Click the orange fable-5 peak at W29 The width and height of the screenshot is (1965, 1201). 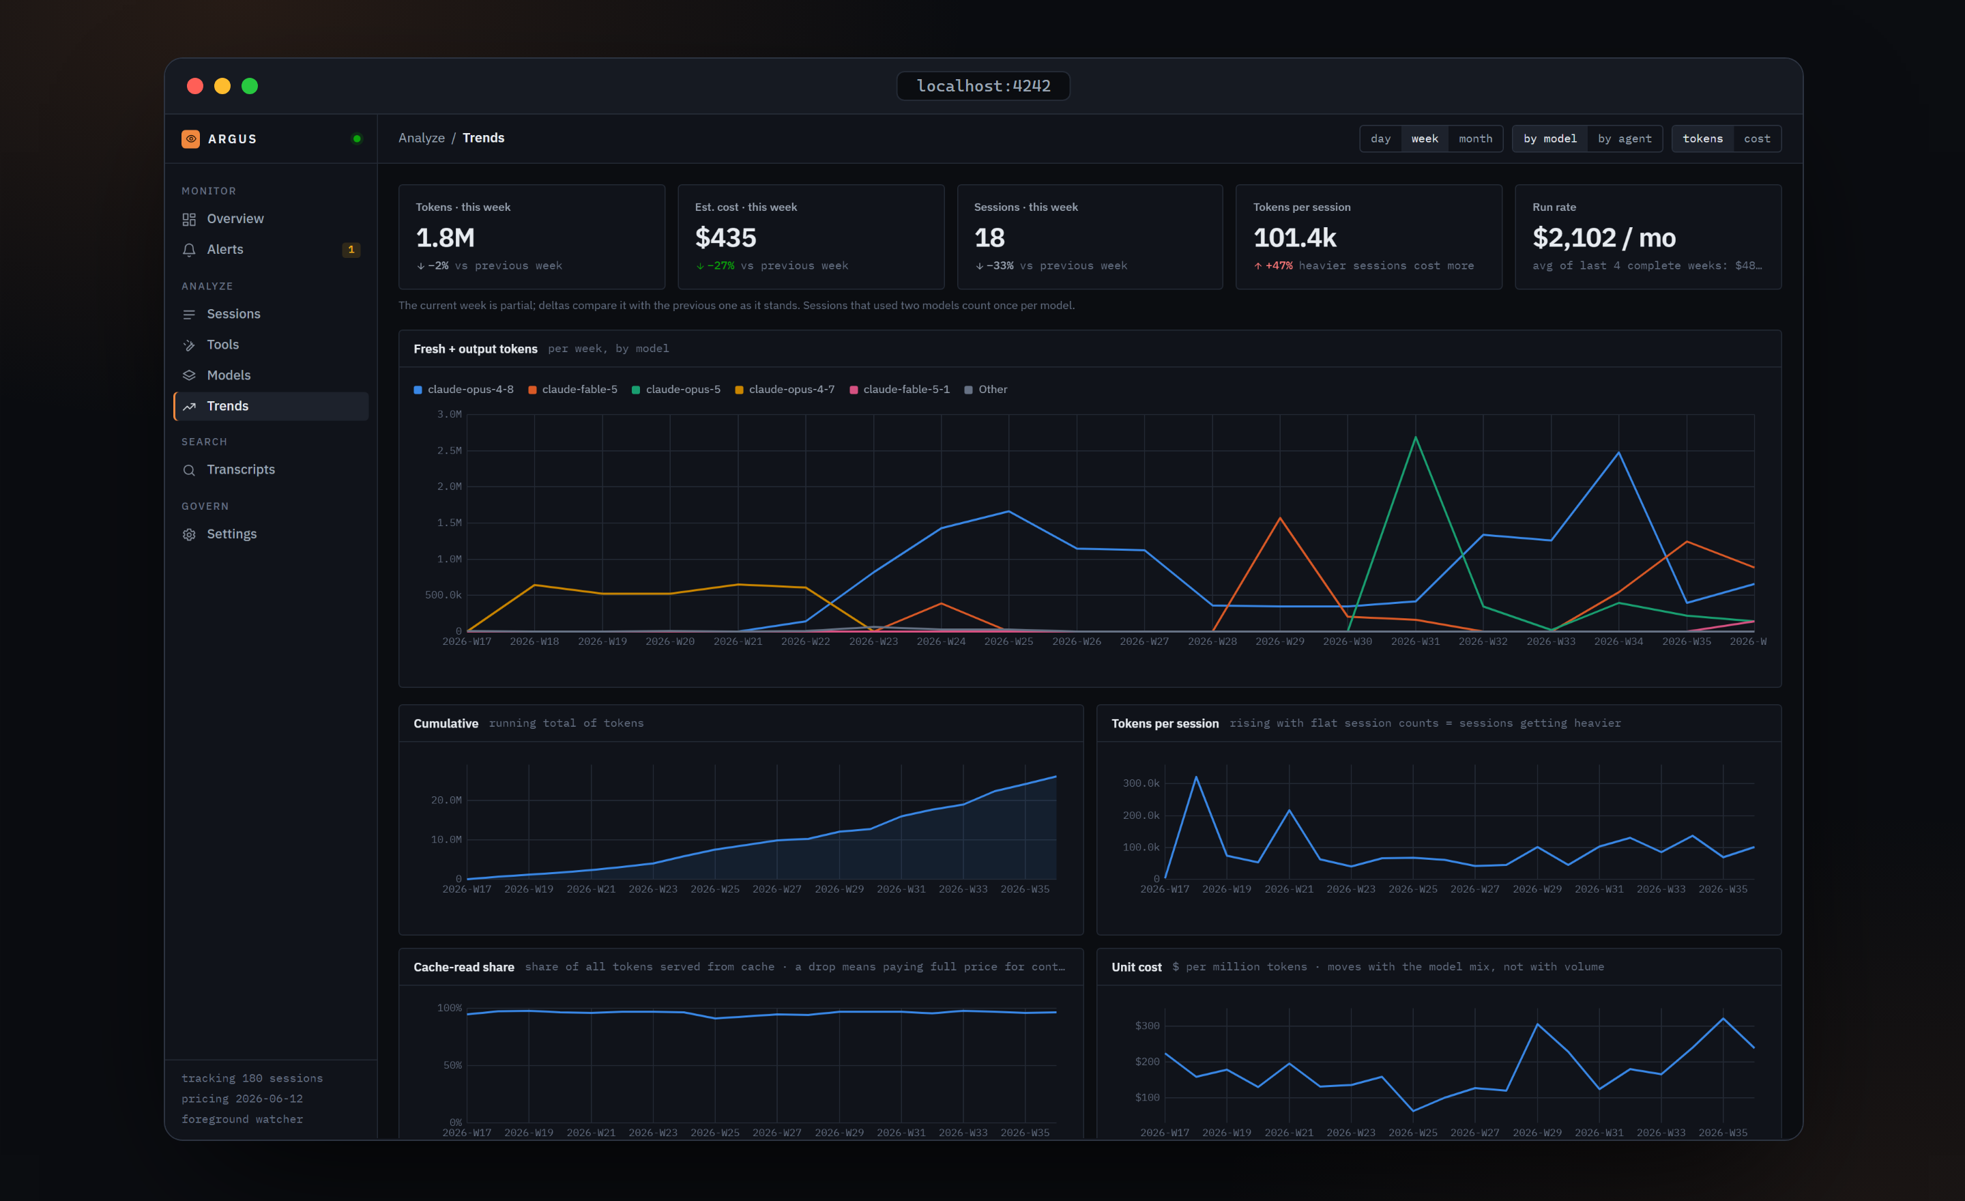[1280, 519]
